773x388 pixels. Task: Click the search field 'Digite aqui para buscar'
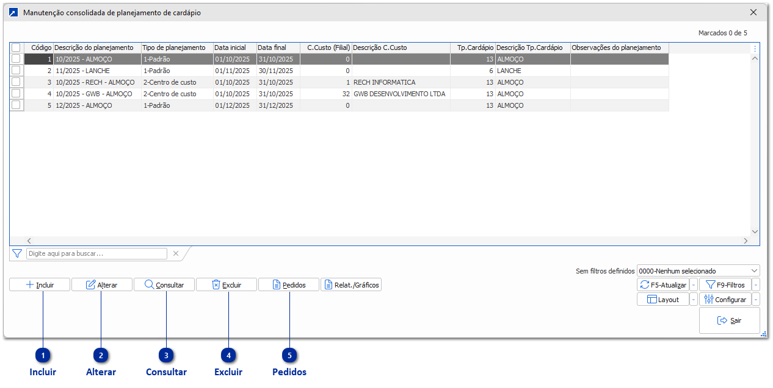(96, 253)
